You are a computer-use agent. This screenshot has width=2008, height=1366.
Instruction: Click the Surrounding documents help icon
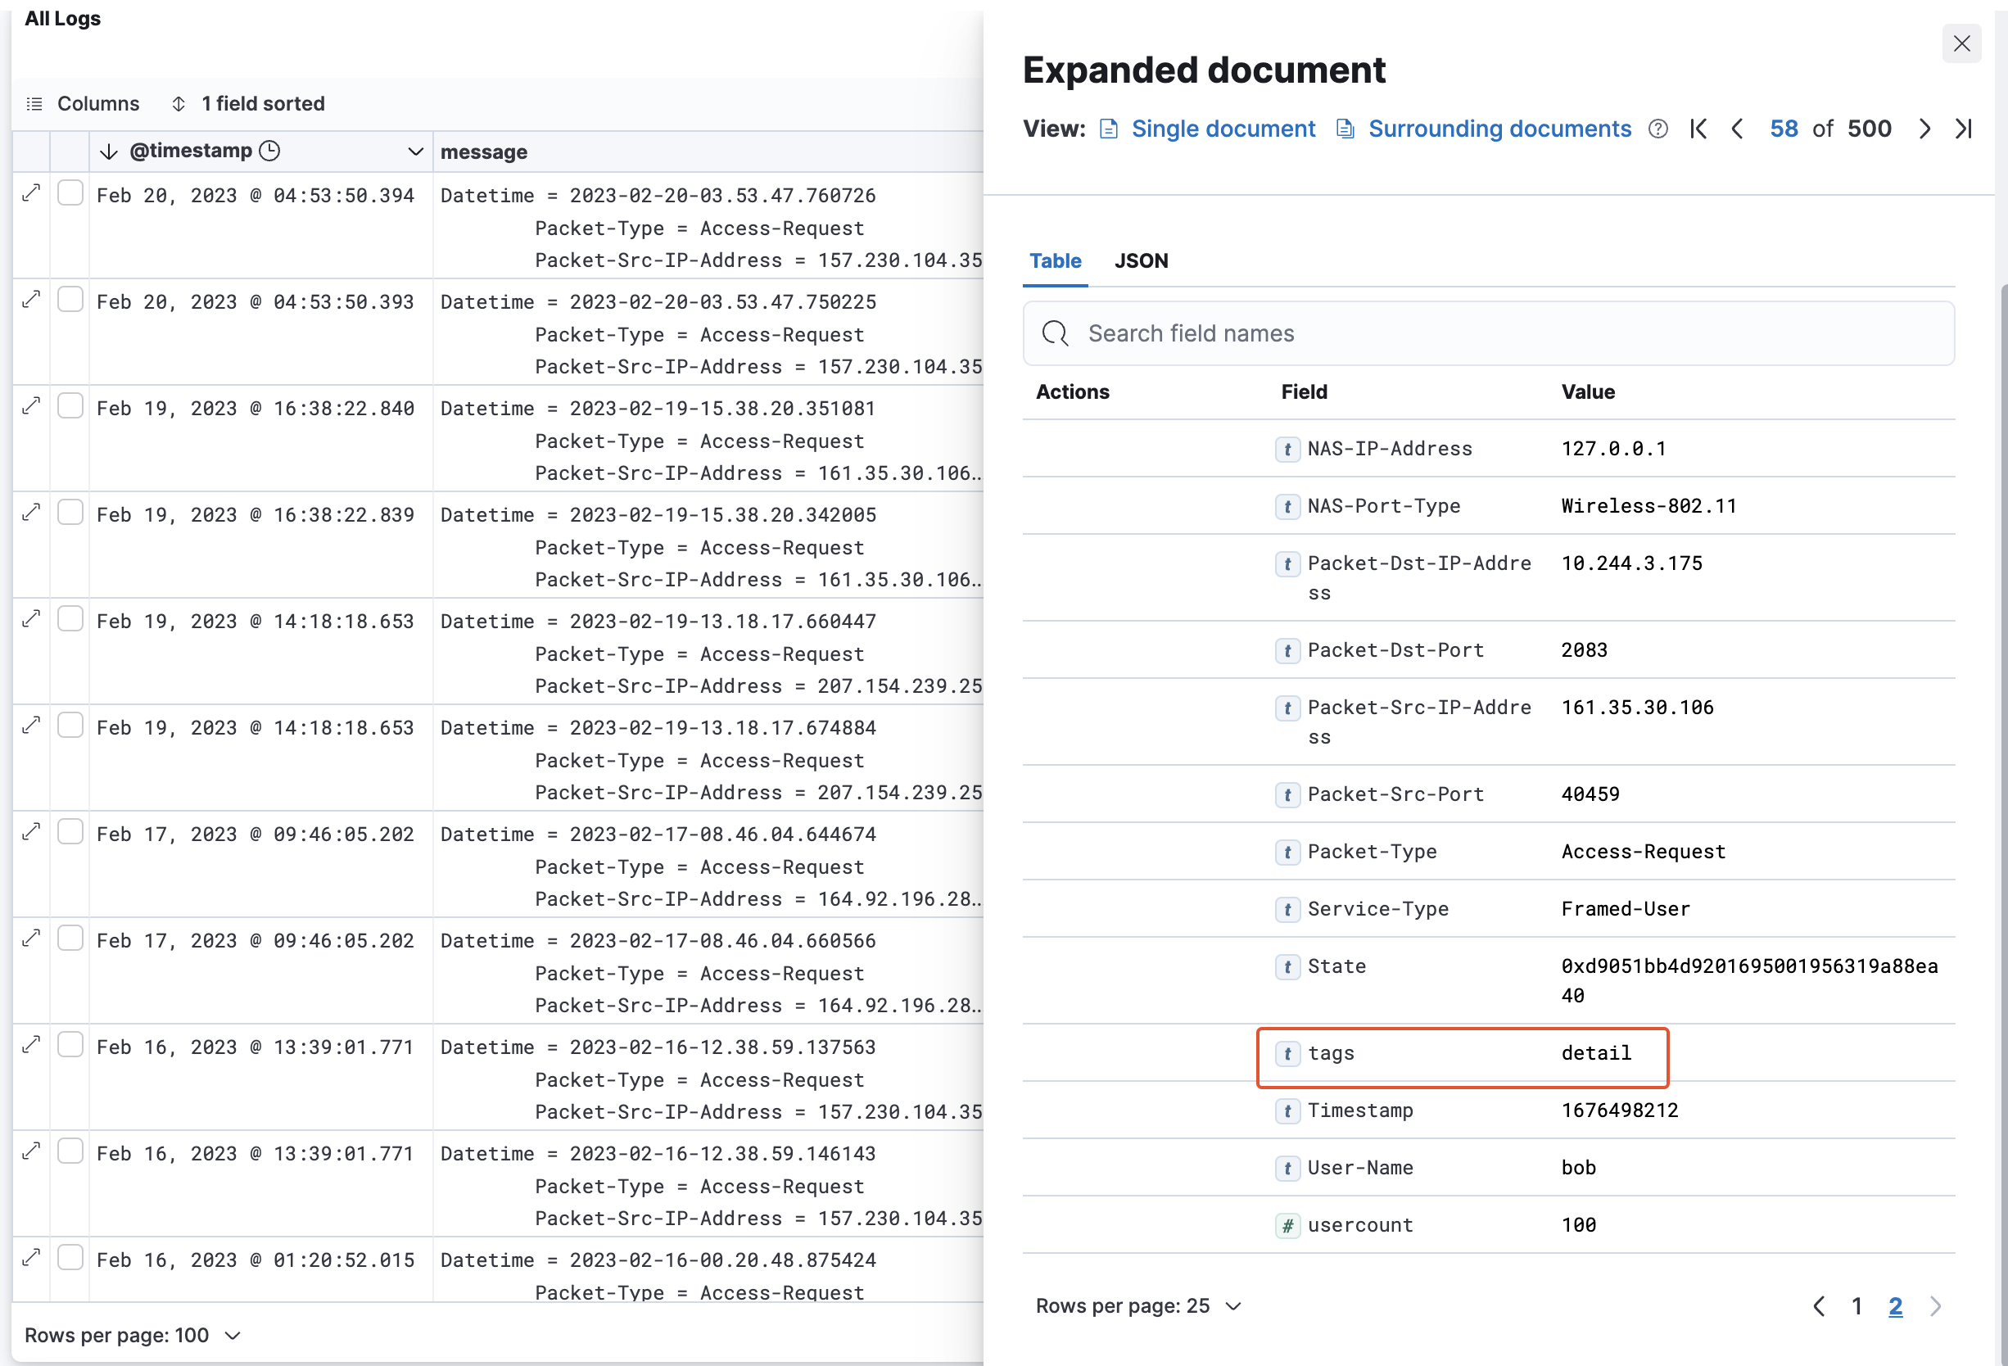1658,129
